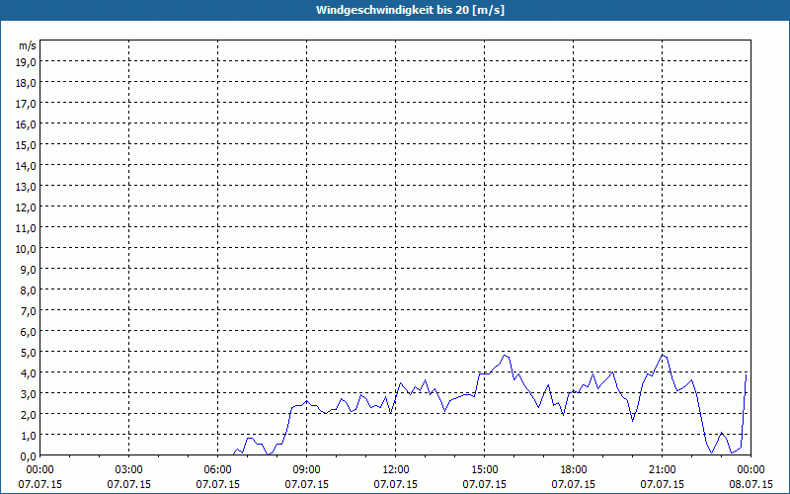Click the 08.07.15 date label
The height and width of the screenshot is (494, 790).
coord(750,484)
